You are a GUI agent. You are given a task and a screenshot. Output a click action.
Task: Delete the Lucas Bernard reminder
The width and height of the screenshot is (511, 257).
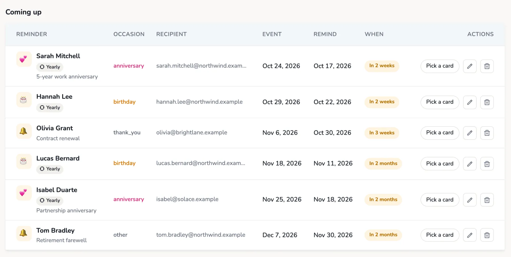(x=487, y=164)
